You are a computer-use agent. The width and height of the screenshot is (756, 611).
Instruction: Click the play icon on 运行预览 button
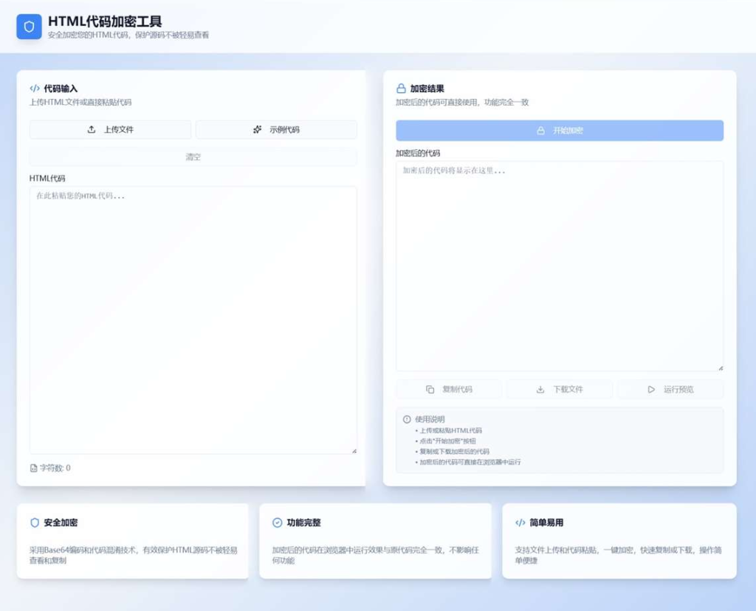point(651,390)
